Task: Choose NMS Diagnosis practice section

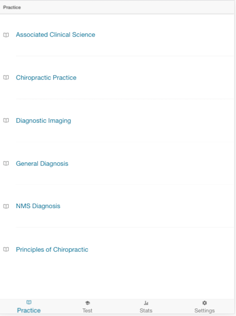Action: pyautogui.click(x=38, y=206)
